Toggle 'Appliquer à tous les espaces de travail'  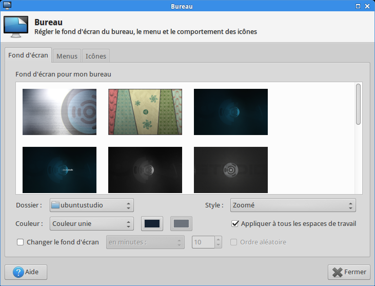pyautogui.click(x=235, y=223)
